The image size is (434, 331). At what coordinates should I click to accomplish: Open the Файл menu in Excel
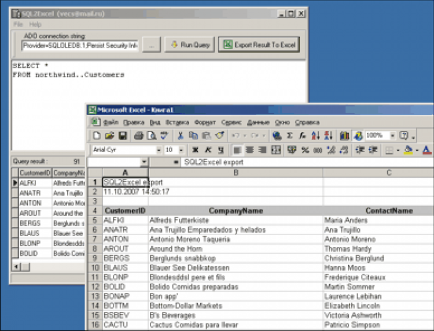[x=111, y=122]
